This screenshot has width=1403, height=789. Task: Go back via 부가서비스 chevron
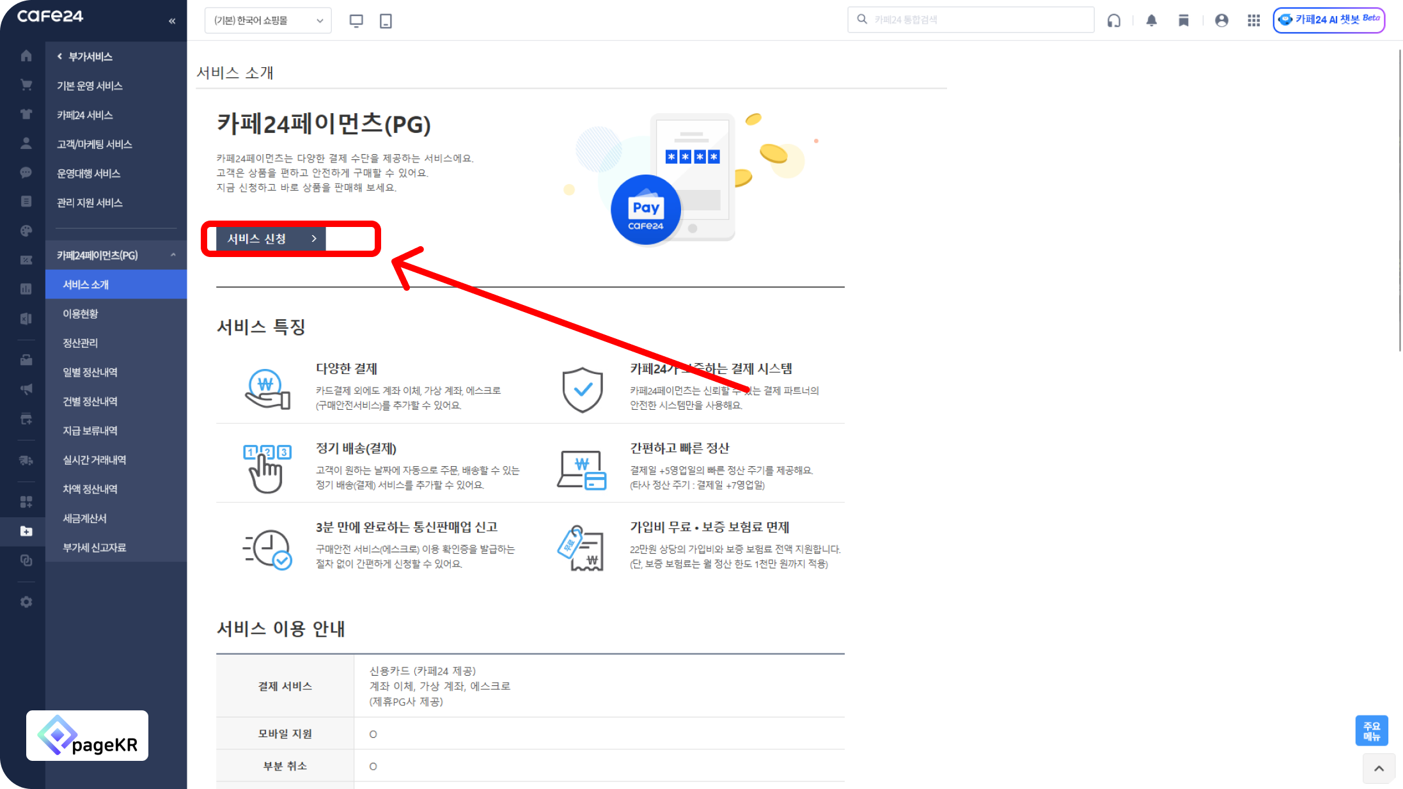click(x=60, y=56)
